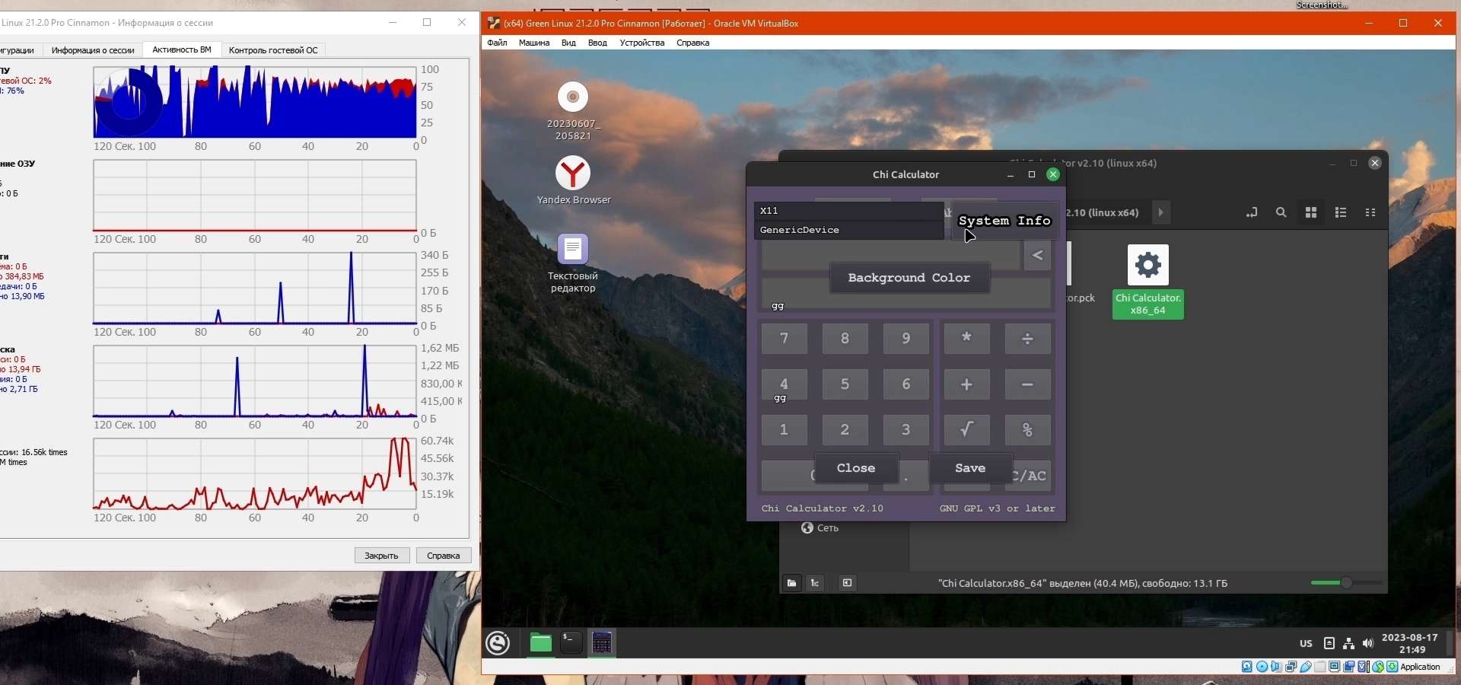
Task: Click the VirtualBox USB status icon
Action: click(x=1306, y=667)
